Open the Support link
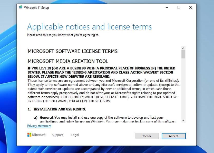The width and height of the screenshot is (214, 153). pyautogui.click(x=57, y=135)
